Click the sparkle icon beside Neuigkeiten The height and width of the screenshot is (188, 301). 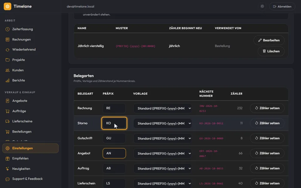(x=8, y=169)
